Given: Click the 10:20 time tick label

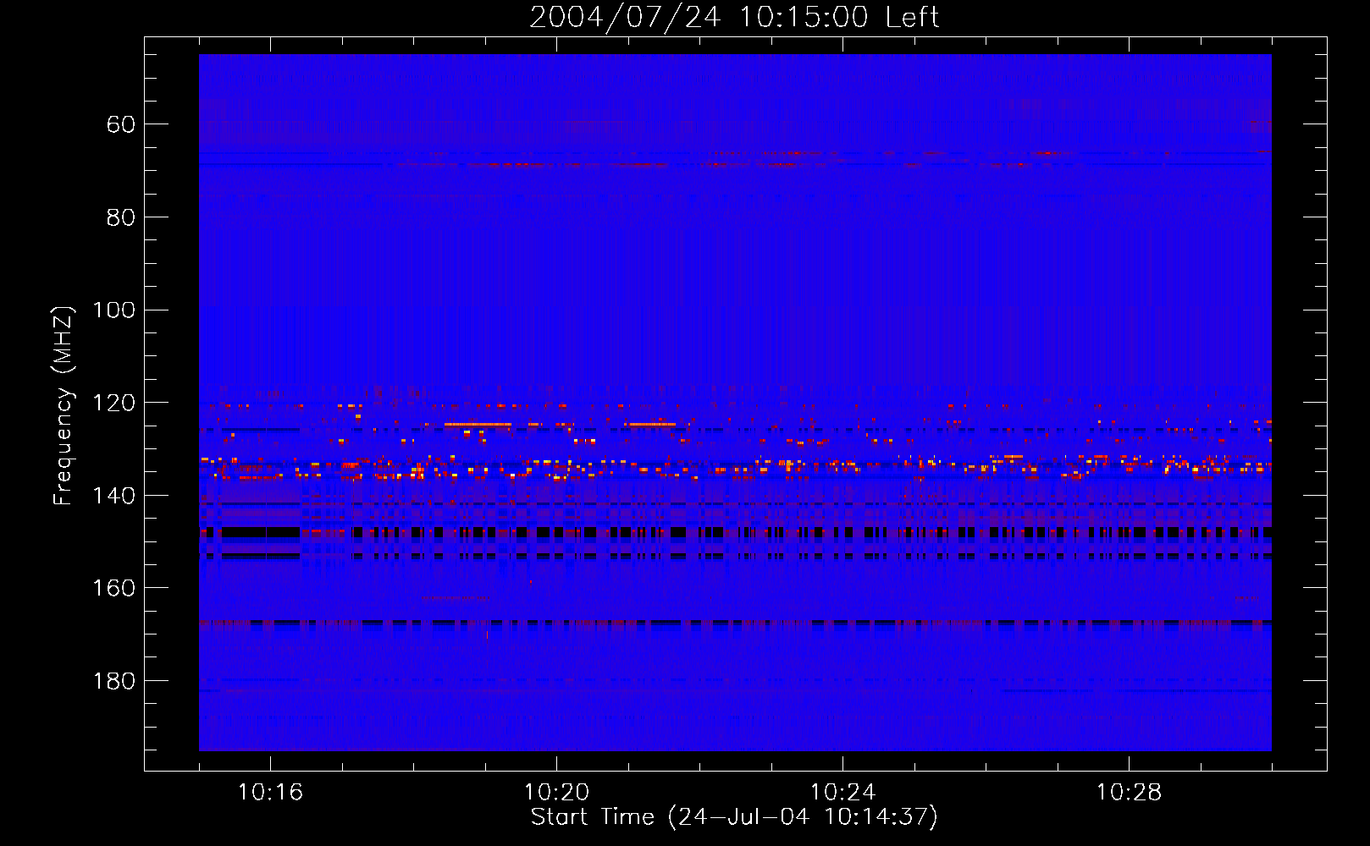Looking at the screenshot, I should tap(556, 792).
